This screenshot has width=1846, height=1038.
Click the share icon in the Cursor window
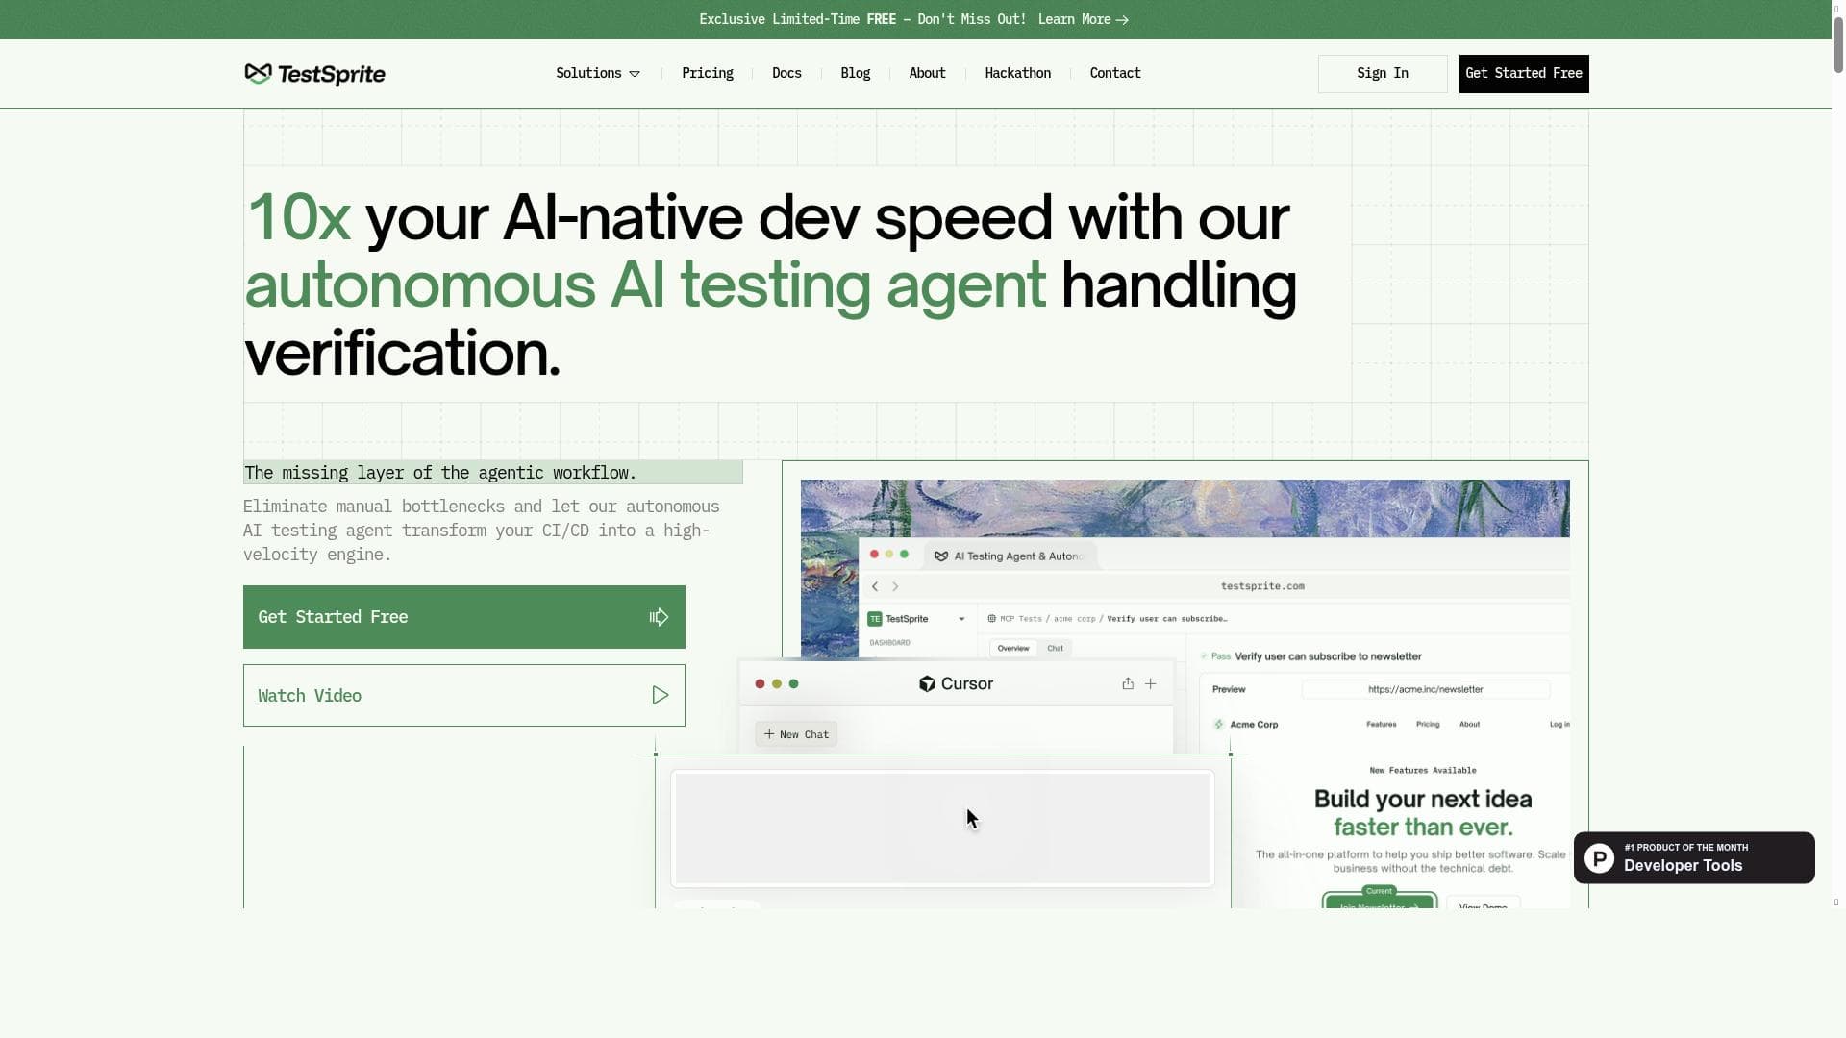pyautogui.click(x=1127, y=683)
